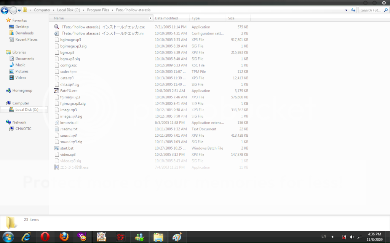
Task: Select the Windows Explorer taskbar icon
Action: coord(158,237)
